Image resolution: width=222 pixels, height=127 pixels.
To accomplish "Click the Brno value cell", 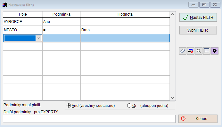I will click(x=125, y=30).
